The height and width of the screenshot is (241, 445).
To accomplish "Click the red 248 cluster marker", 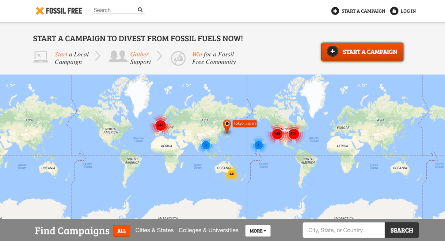I will tap(160, 125).
